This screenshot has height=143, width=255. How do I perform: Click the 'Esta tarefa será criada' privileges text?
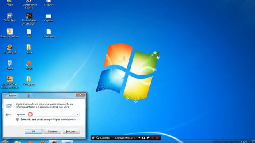[x=49, y=120]
